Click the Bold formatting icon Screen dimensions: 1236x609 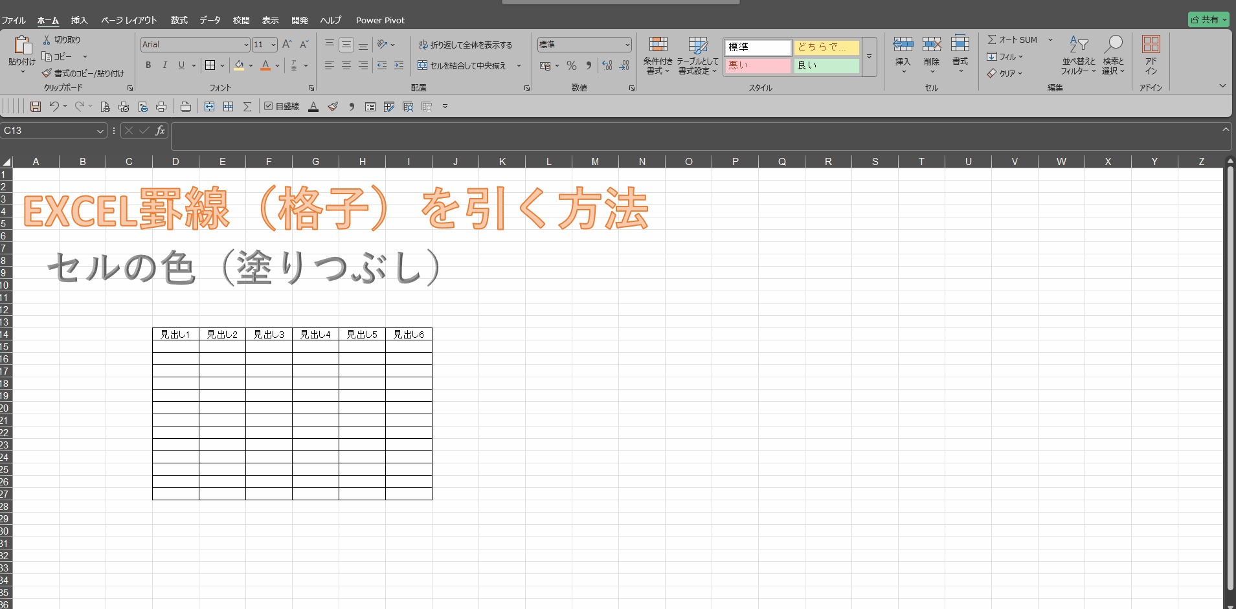[148, 65]
